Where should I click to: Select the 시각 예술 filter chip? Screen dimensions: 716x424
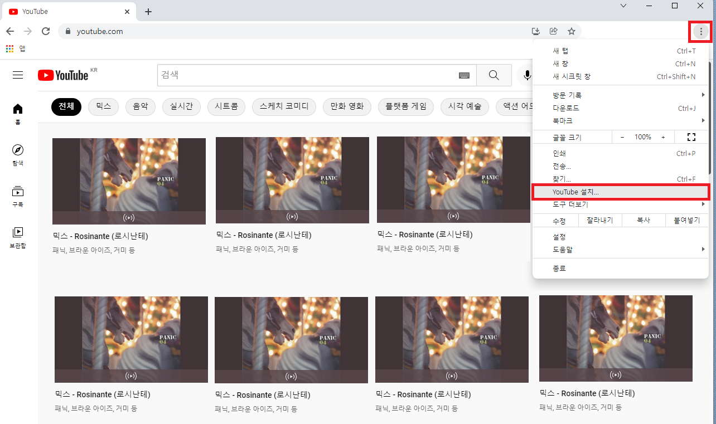click(x=465, y=106)
